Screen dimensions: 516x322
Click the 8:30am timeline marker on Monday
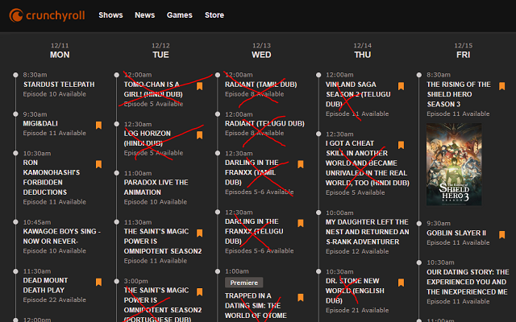click(x=15, y=75)
